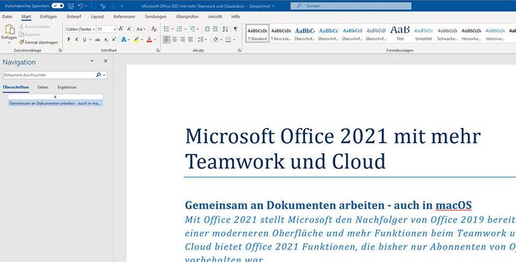Click the Borders icon
516x262 pixels.
(x=228, y=39)
